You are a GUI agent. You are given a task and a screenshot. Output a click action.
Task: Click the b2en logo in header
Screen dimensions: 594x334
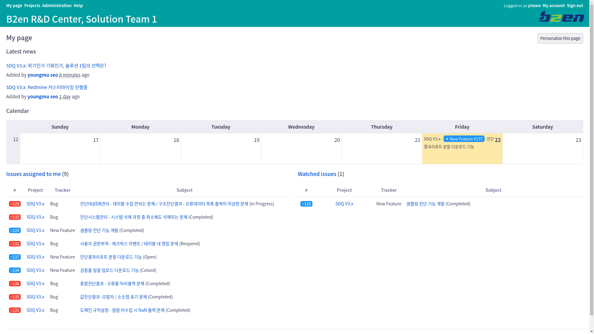coord(561,17)
